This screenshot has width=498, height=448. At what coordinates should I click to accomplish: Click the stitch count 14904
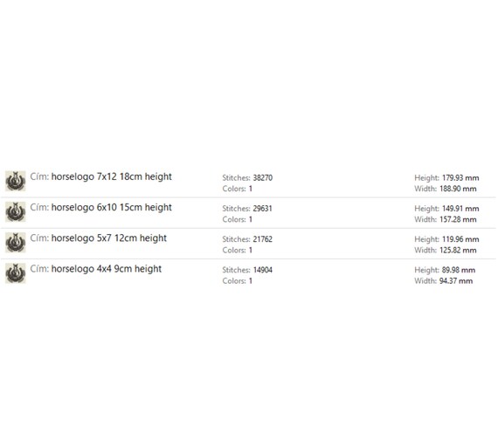263,270
